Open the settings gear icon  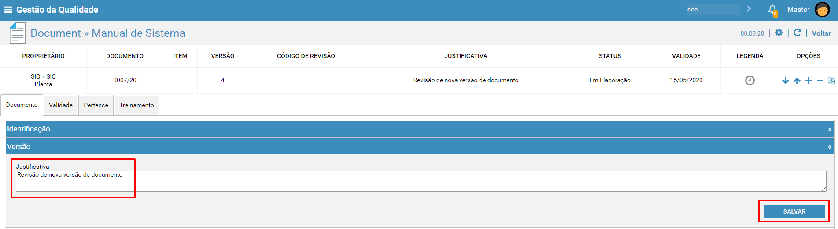click(779, 33)
